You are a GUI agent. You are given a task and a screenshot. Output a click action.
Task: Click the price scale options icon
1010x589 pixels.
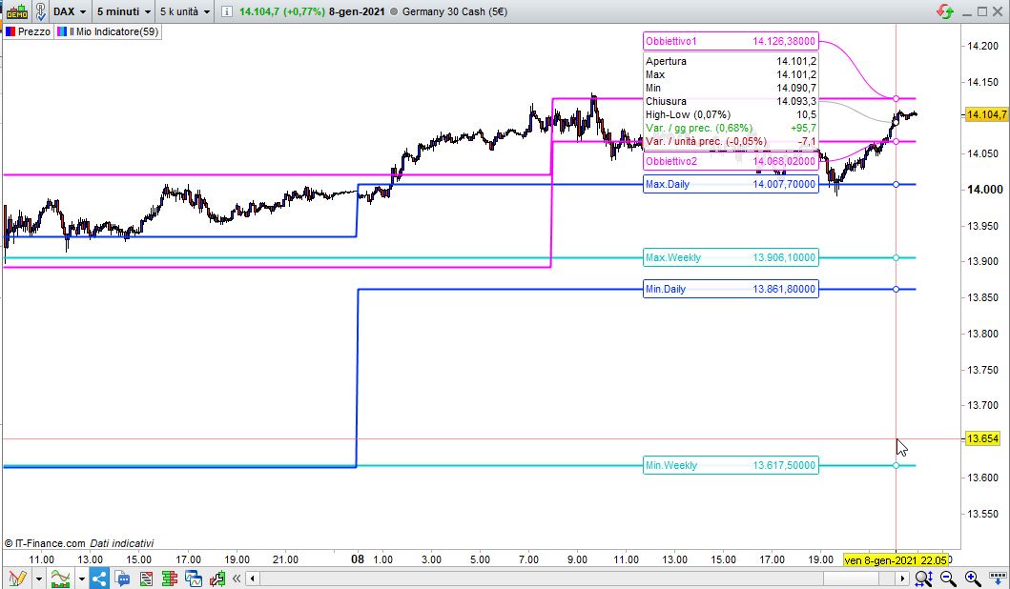[x=997, y=579]
